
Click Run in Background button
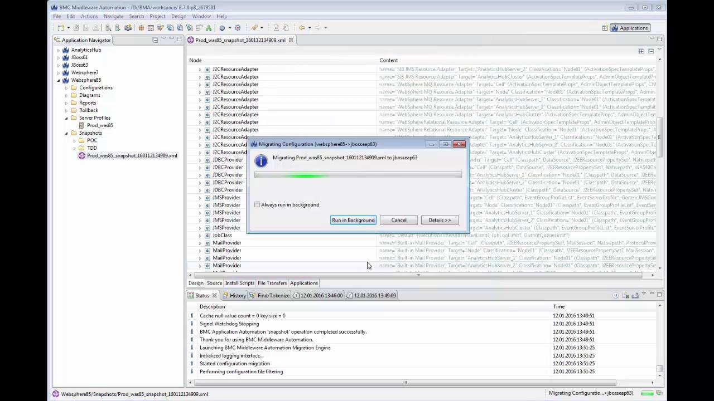click(x=353, y=220)
